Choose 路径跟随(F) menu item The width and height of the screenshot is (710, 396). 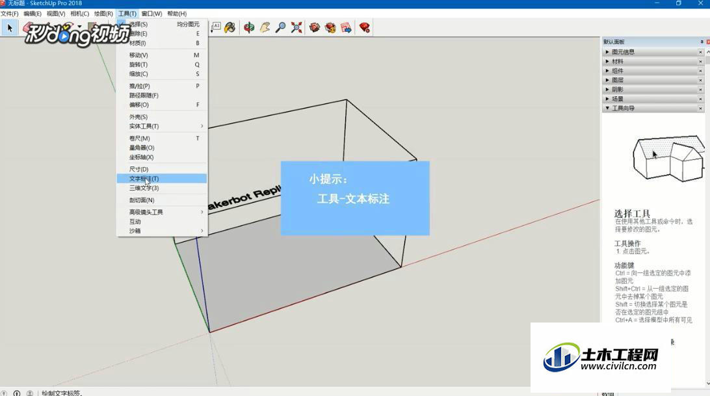(x=162, y=96)
